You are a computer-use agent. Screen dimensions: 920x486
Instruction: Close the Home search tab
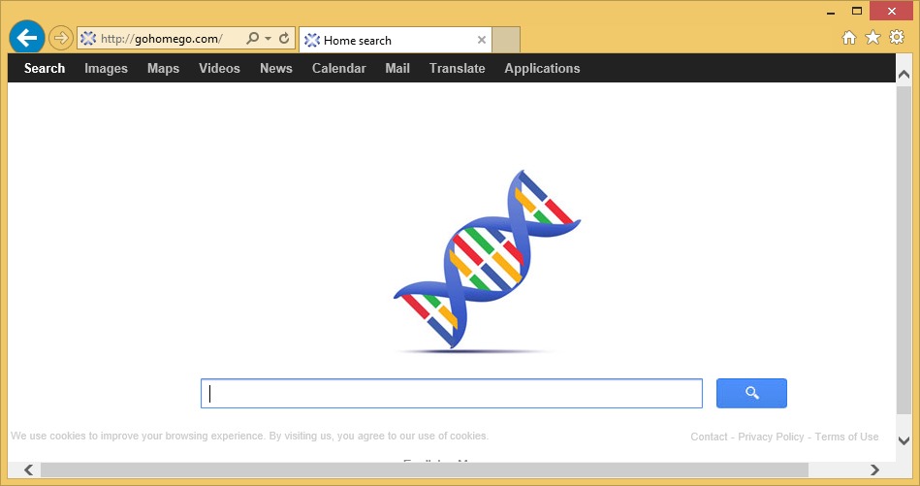[482, 40]
